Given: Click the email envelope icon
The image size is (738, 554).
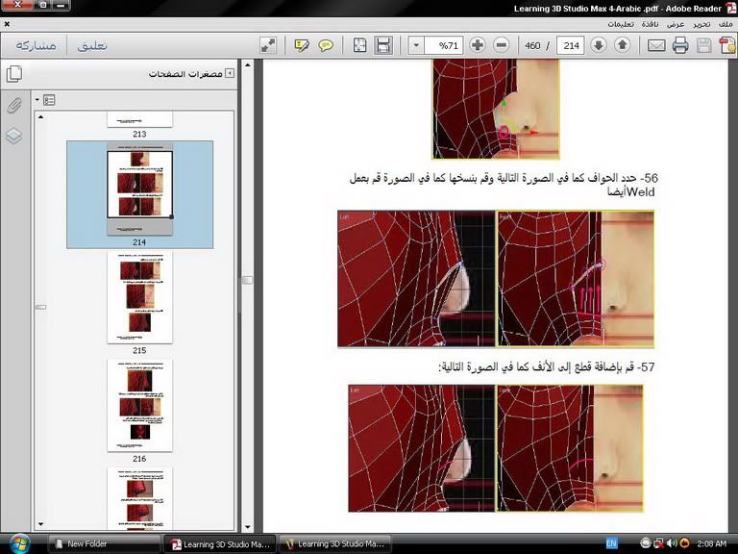Looking at the screenshot, I should (x=656, y=46).
